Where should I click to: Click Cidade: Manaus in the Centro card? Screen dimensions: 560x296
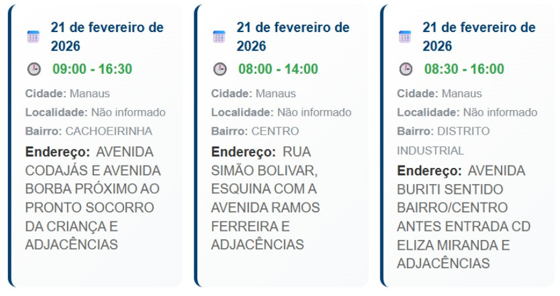[x=253, y=94]
